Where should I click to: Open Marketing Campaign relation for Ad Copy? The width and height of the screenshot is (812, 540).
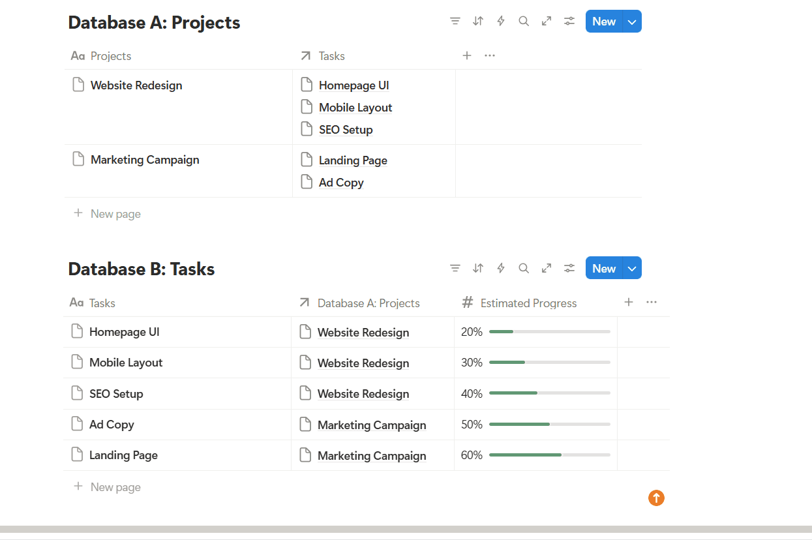click(x=372, y=425)
